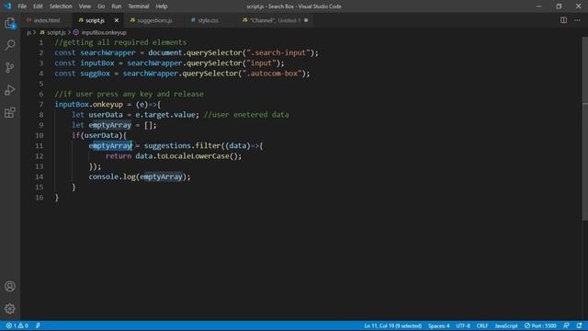Click inputBox.onkeyup on line 7
Screen dimensions: 588x331
point(88,104)
